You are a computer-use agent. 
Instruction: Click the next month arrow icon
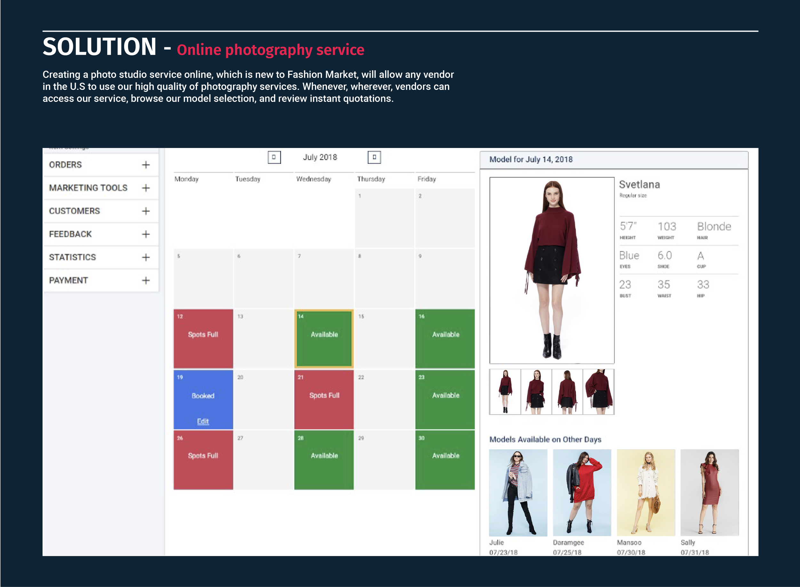(x=374, y=157)
